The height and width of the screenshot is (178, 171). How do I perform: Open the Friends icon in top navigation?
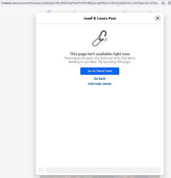pyautogui.click(x=75, y=11)
